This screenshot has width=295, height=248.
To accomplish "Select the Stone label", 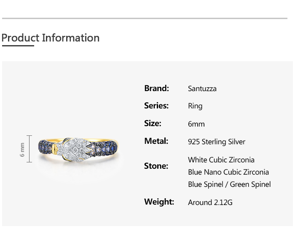I will pyautogui.click(x=156, y=166).
